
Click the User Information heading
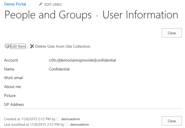tap(140, 15)
